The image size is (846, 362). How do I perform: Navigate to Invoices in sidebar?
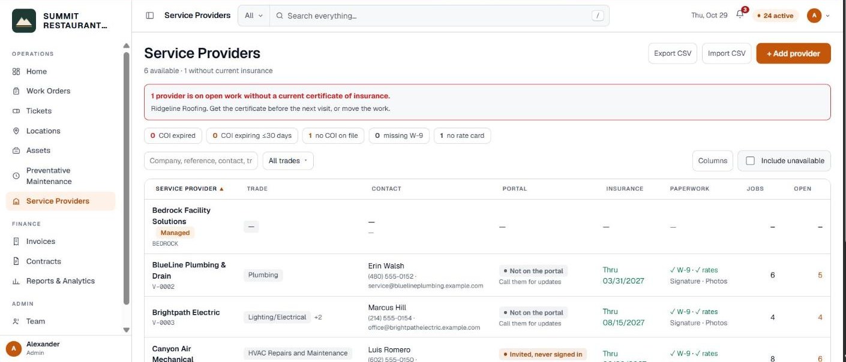point(41,242)
